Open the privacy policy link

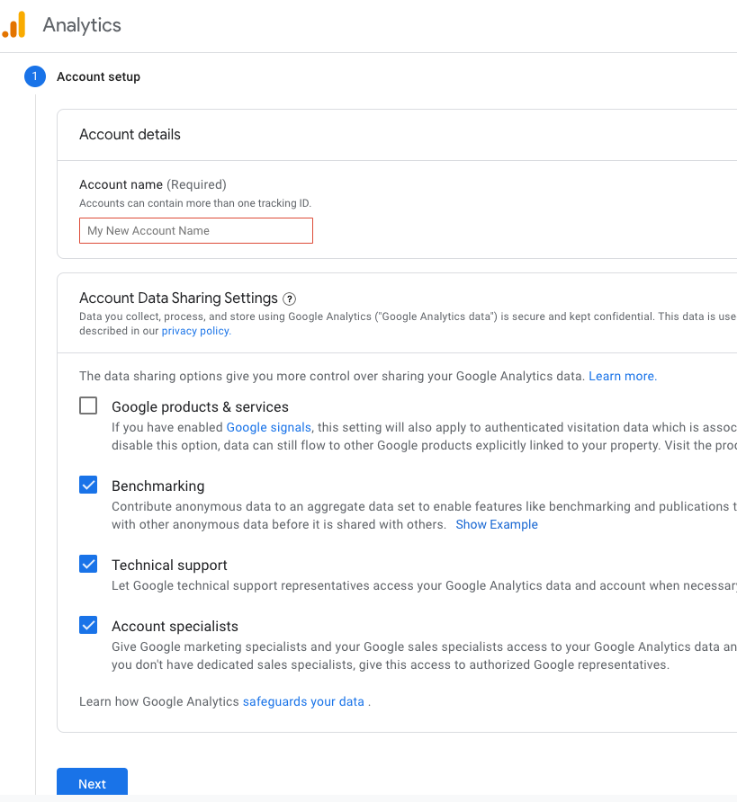pos(196,331)
